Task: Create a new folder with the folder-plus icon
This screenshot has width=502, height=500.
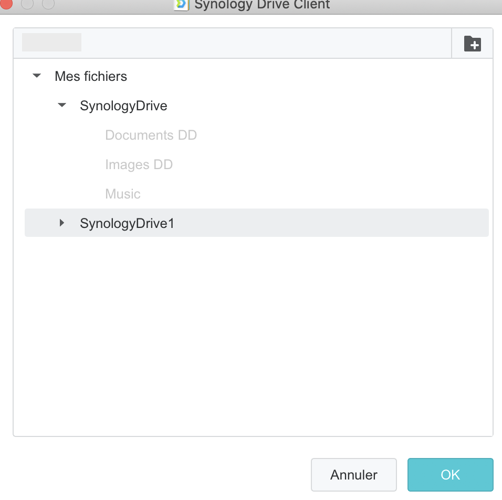Action: [473, 44]
